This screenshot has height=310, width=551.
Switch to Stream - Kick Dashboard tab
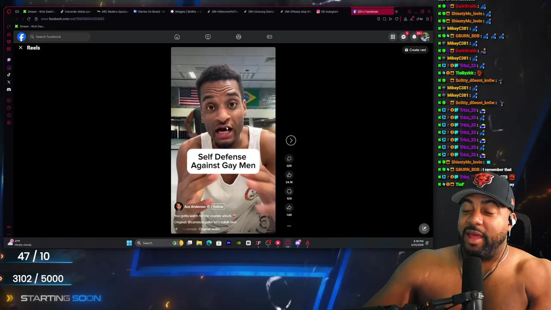tap(39, 12)
